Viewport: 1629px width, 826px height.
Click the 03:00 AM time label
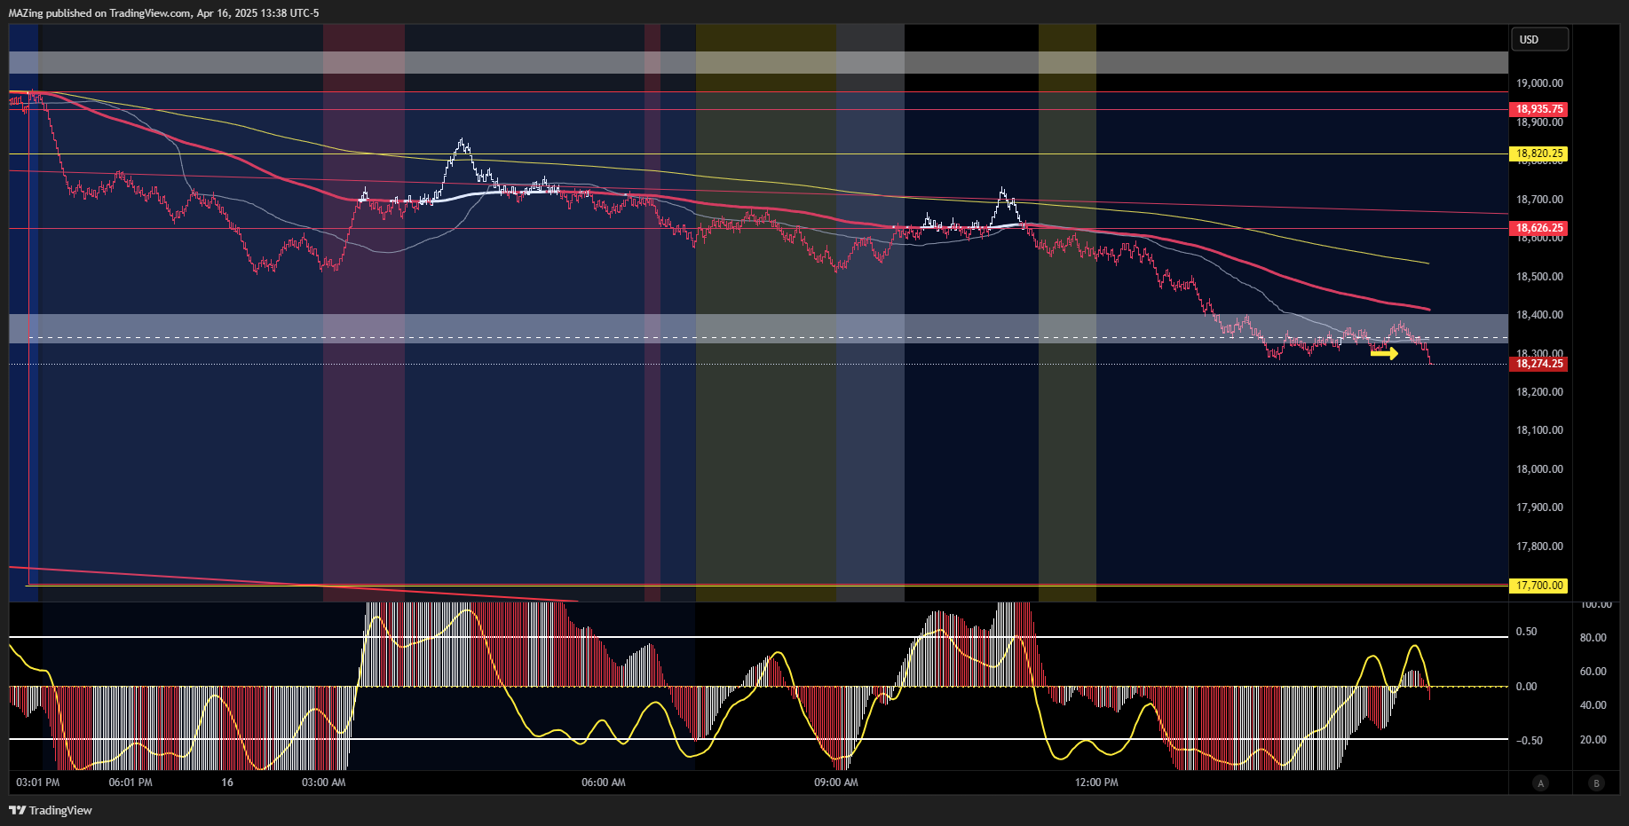(324, 783)
